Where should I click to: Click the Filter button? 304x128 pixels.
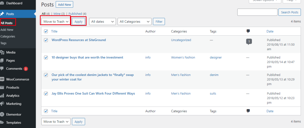click(159, 21)
